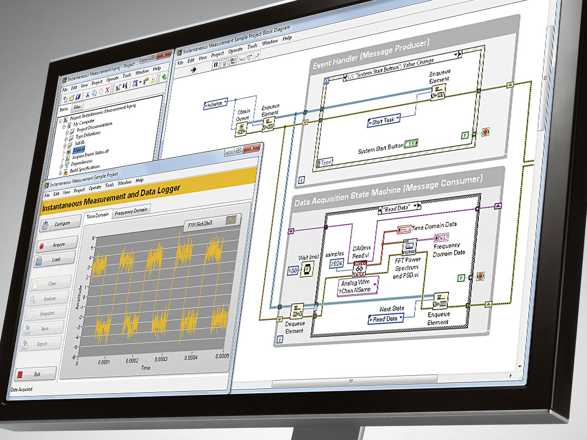
Task: Select the Time Domain Data indicator terminal
Action: (404, 229)
